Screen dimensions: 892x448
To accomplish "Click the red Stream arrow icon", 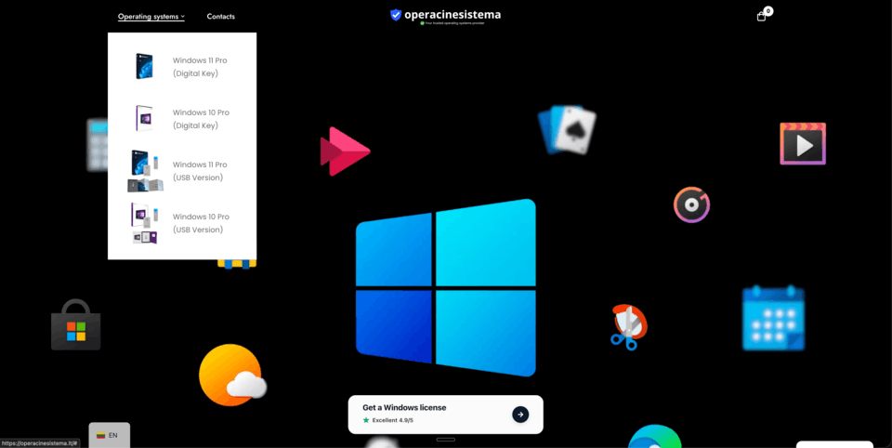I will click(x=344, y=152).
